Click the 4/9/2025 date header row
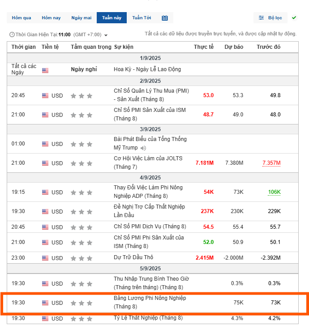The image size is (309, 325). coord(153,178)
